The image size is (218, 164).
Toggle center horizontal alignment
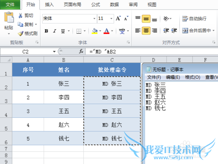click(146, 31)
